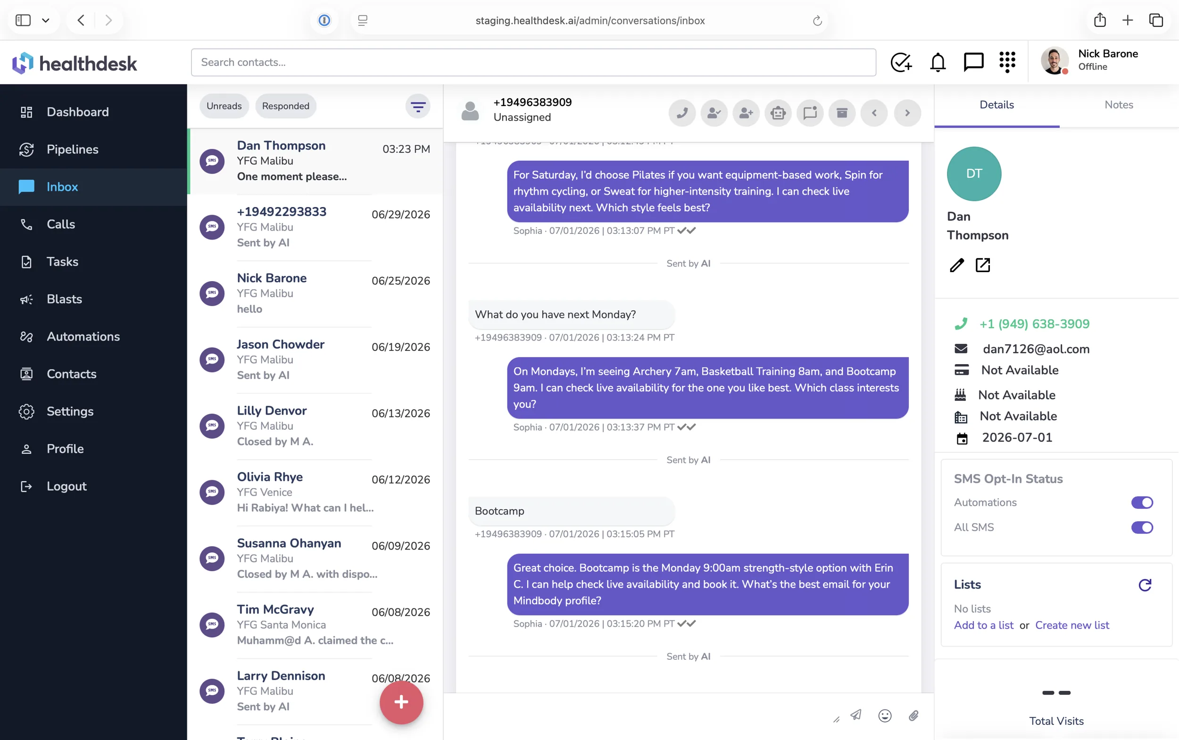Open the conversation filter icon
The height and width of the screenshot is (740, 1179).
(417, 106)
